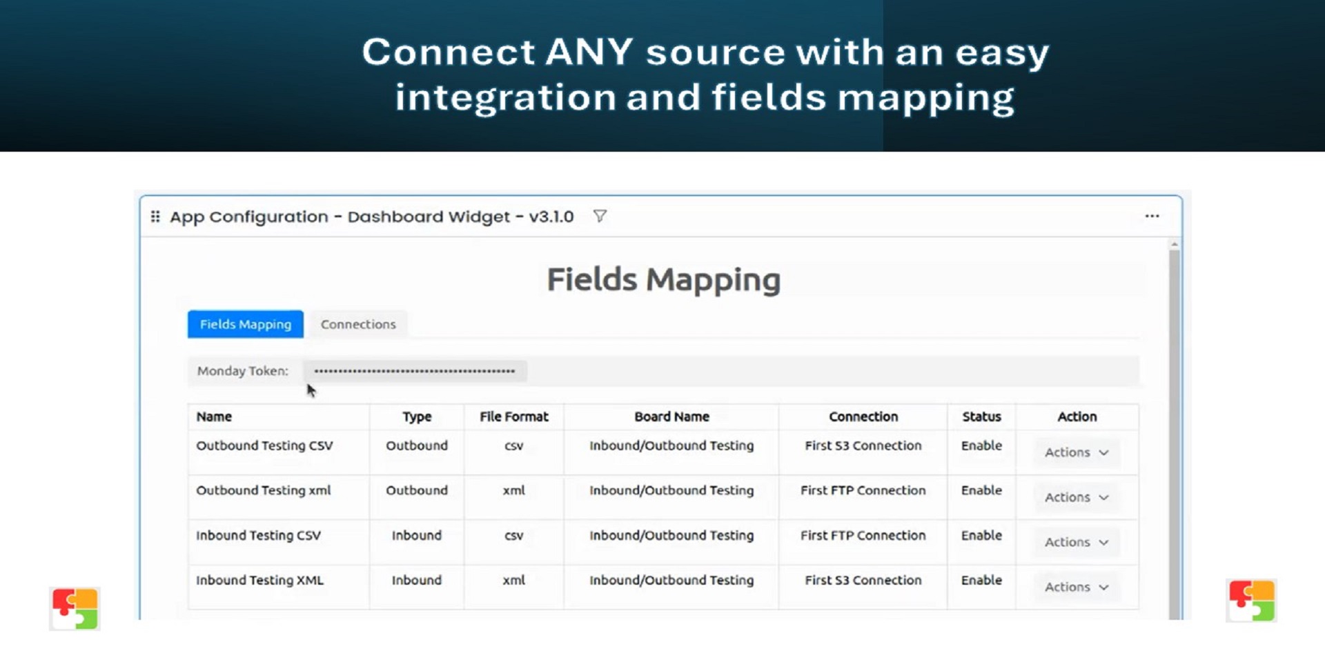This screenshot has width=1325, height=662.
Task: Expand Actions dropdown for Outbound Testing xml
Action: (x=1076, y=497)
